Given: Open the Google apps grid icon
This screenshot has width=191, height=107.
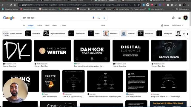Looking at the screenshot, I should pyautogui.click(x=179, y=18).
